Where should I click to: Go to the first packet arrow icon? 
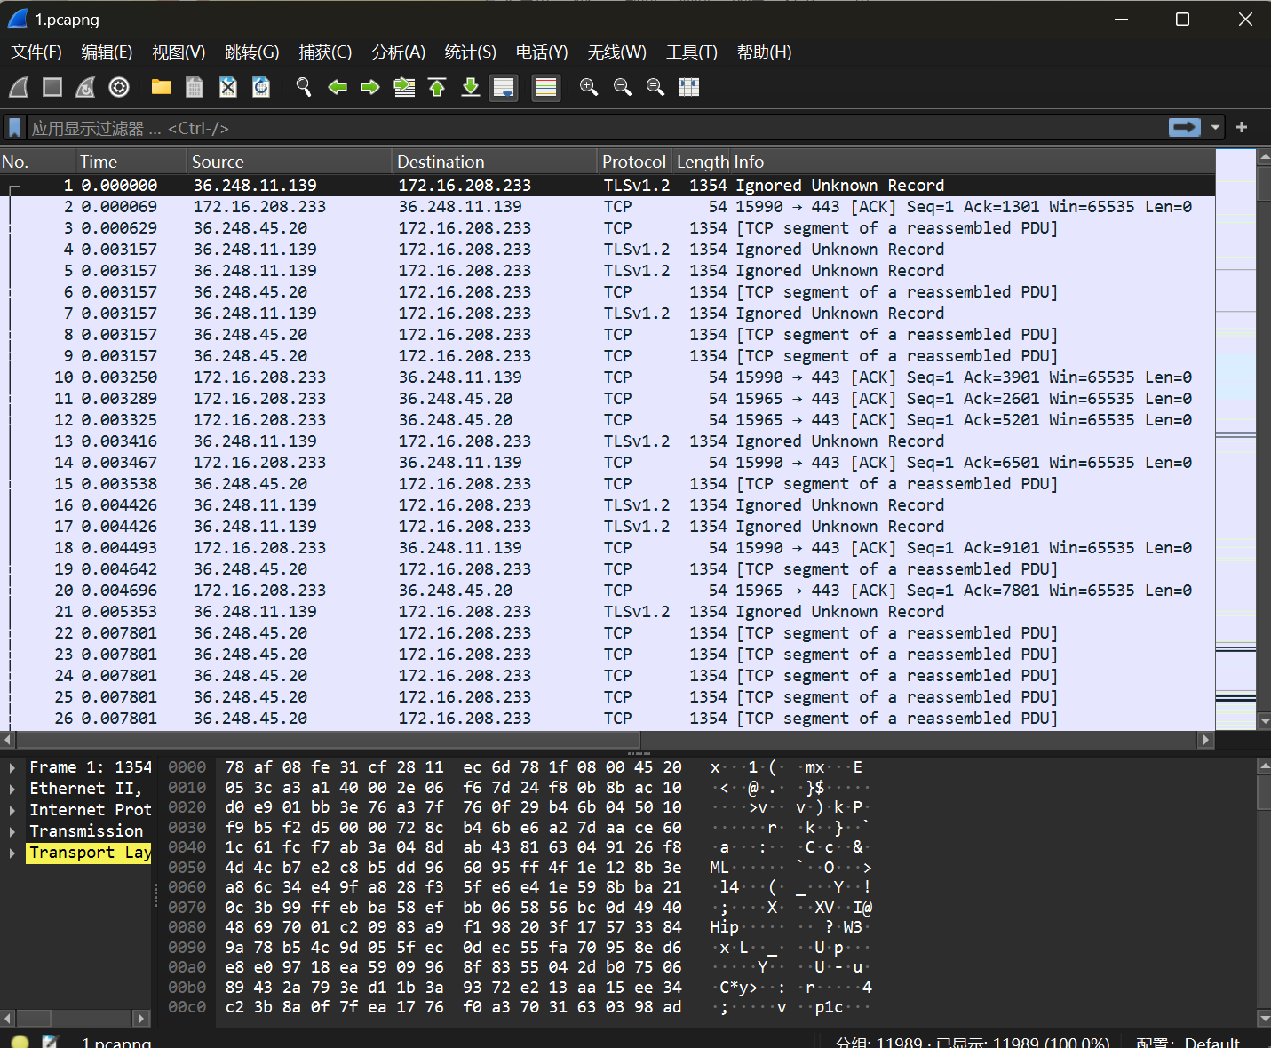pos(437,87)
